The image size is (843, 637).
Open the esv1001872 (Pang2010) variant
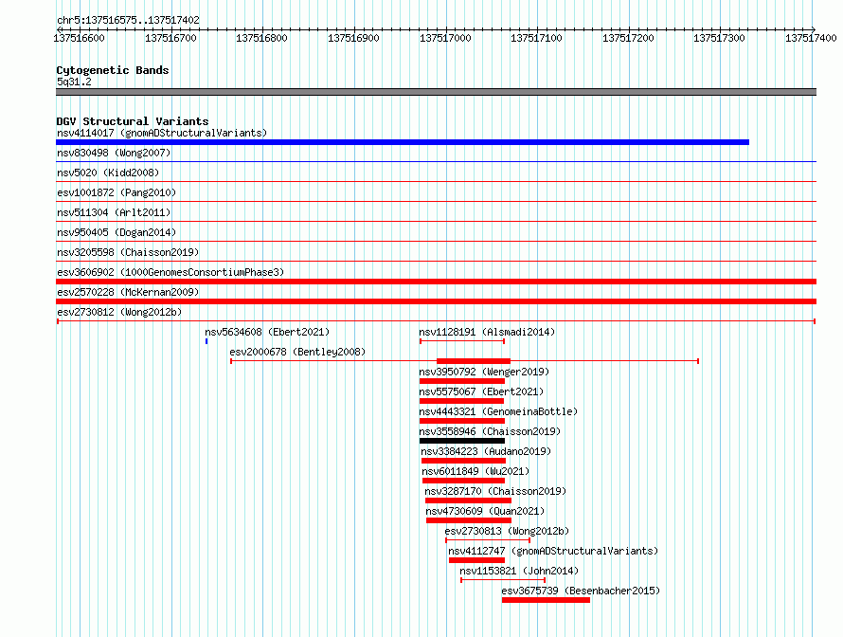pos(117,192)
